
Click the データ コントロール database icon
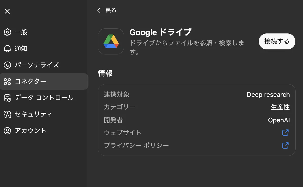click(7, 98)
